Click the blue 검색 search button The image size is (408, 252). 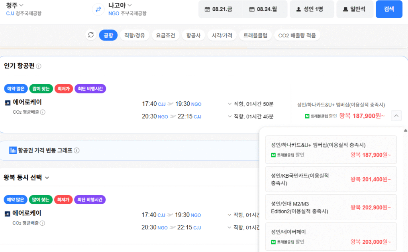(x=389, y=10)
